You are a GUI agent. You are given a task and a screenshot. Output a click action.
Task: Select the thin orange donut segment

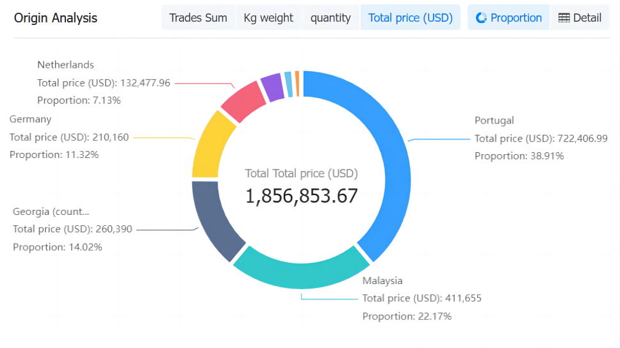(x=297, y=83)
